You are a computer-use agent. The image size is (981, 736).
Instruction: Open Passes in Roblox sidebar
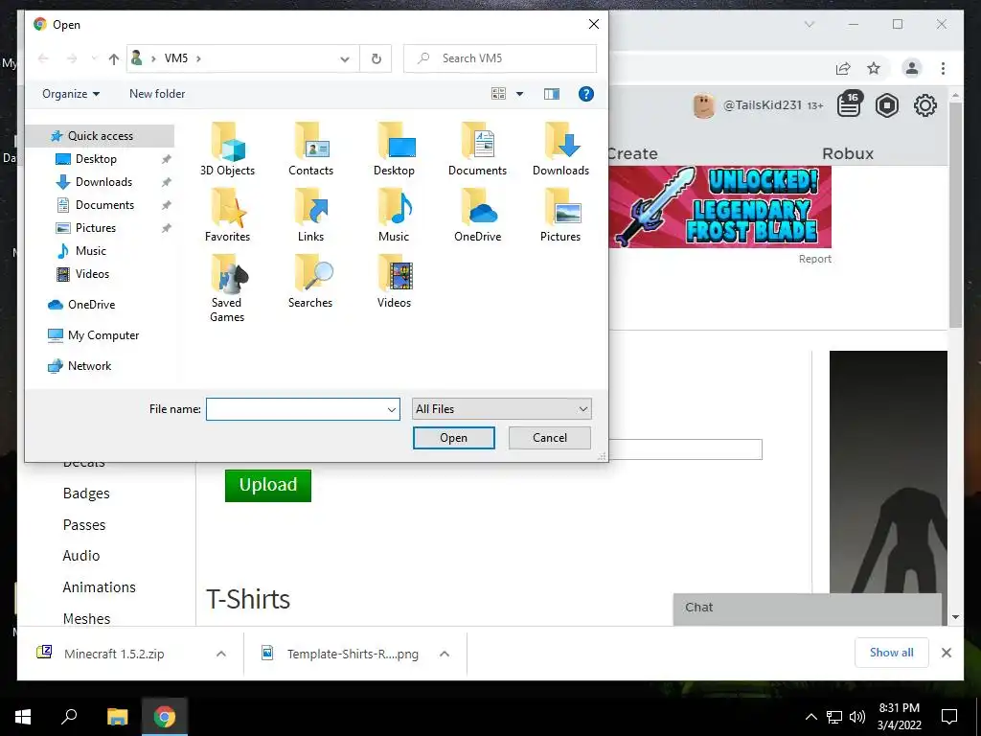[84, 525]
